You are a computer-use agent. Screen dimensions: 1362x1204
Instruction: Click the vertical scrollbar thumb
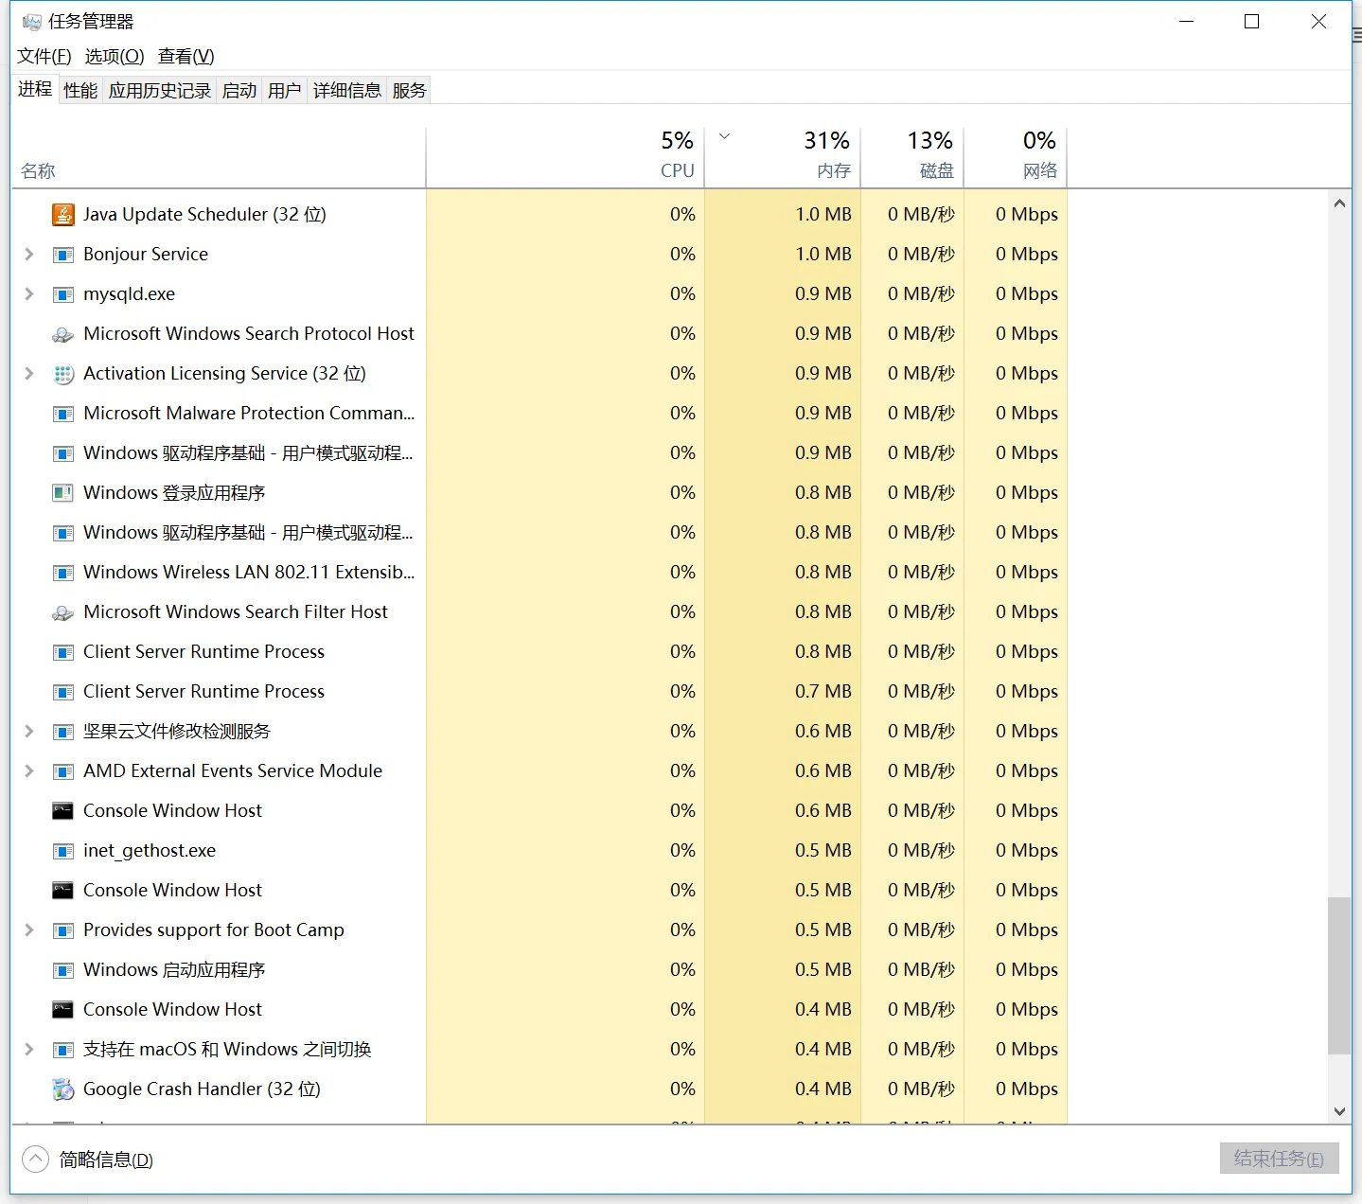1339,976
